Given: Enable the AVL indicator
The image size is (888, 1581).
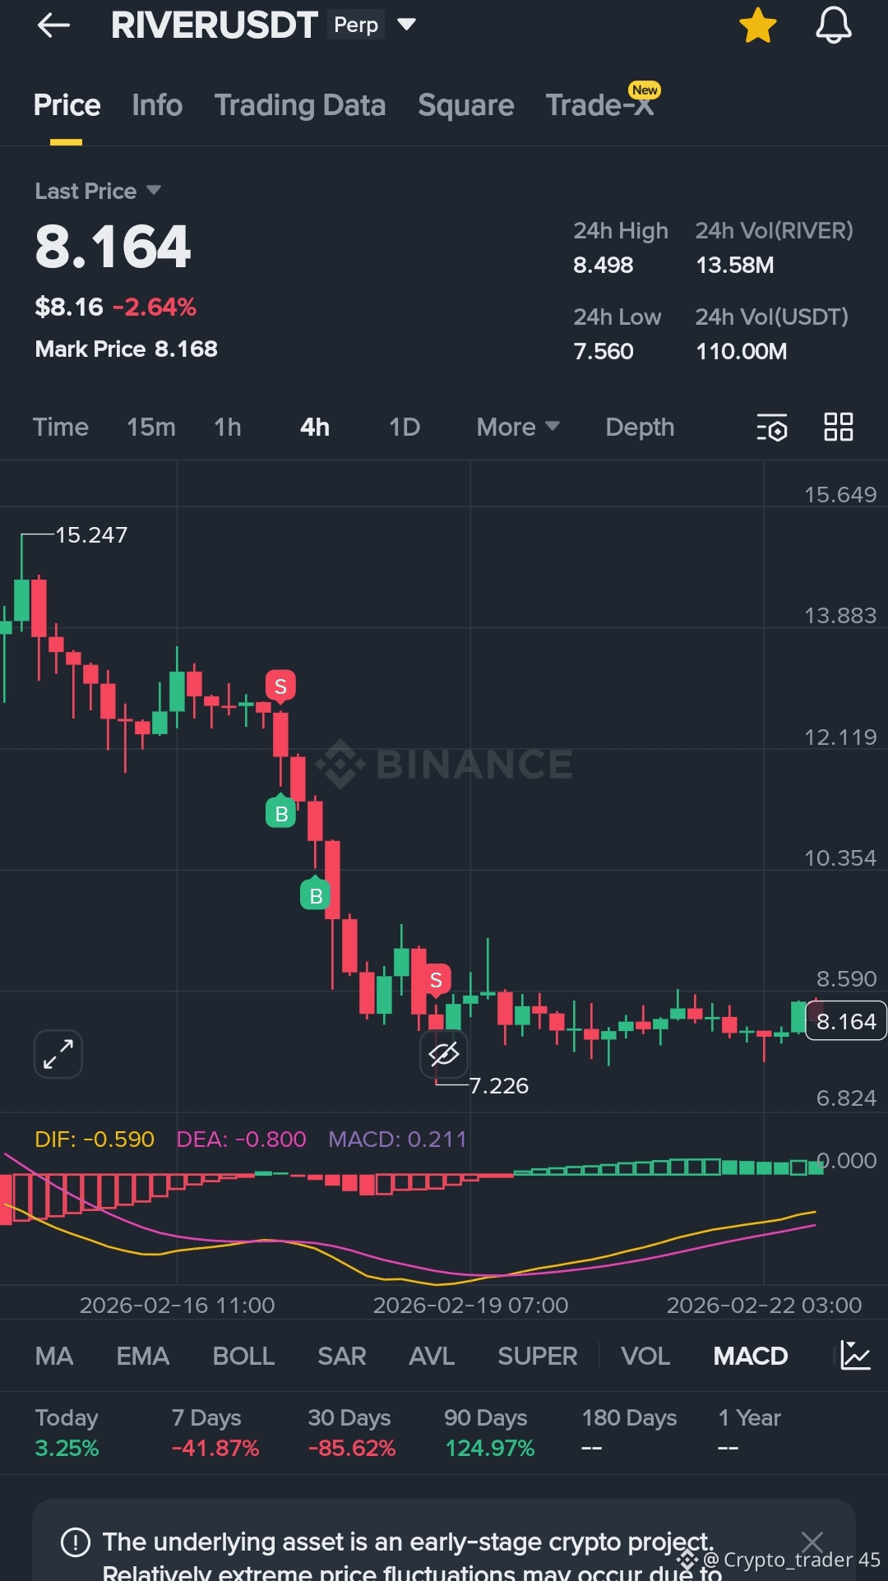Looking at the screenshot, I should coord(432,1356).
